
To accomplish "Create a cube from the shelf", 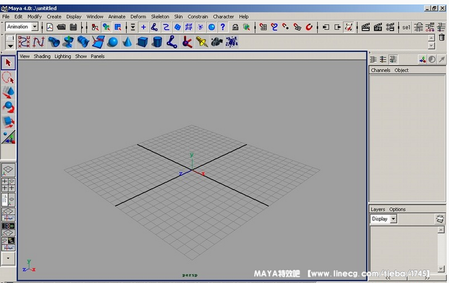I will click(x=142, y=42).
